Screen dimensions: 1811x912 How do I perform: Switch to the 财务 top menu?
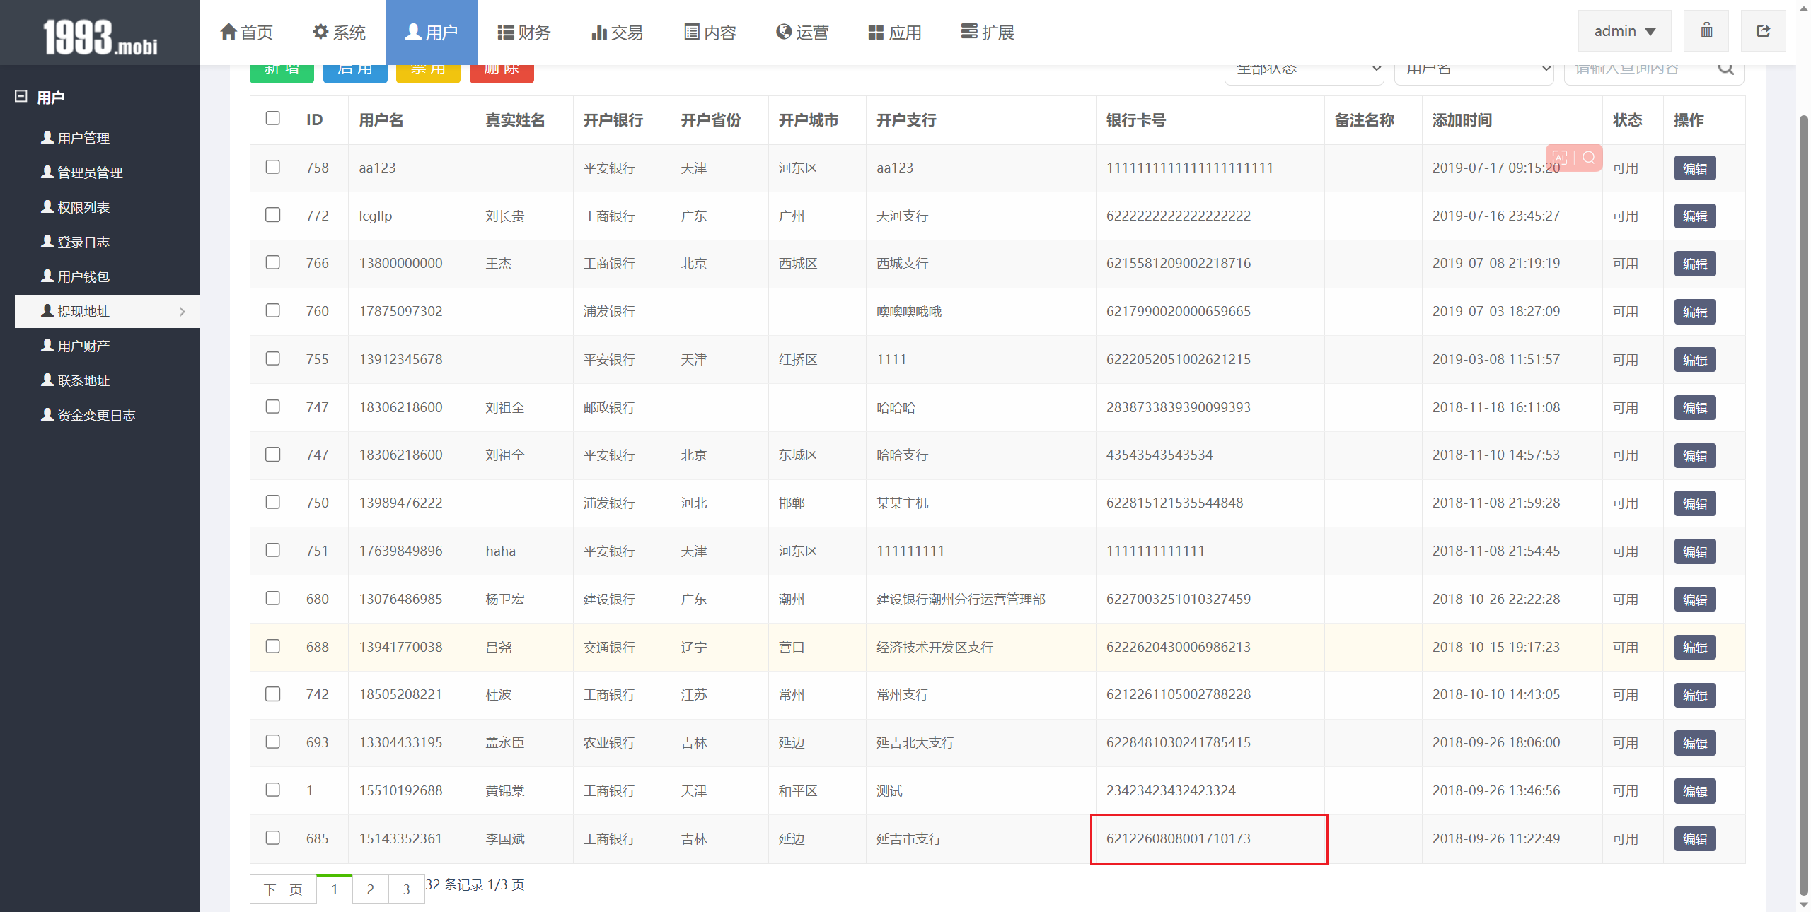pos(523,33)
